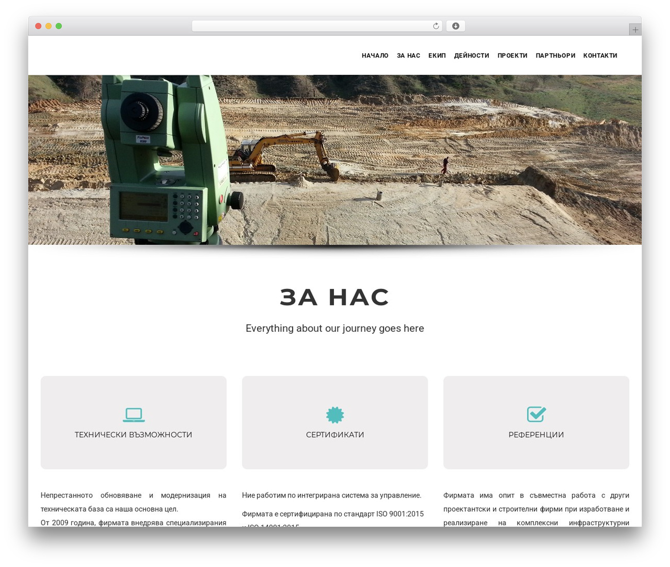The height and width of the screenshot is (567, 670).
Task: Close the browser window with red button
Action: click(38, 26)
